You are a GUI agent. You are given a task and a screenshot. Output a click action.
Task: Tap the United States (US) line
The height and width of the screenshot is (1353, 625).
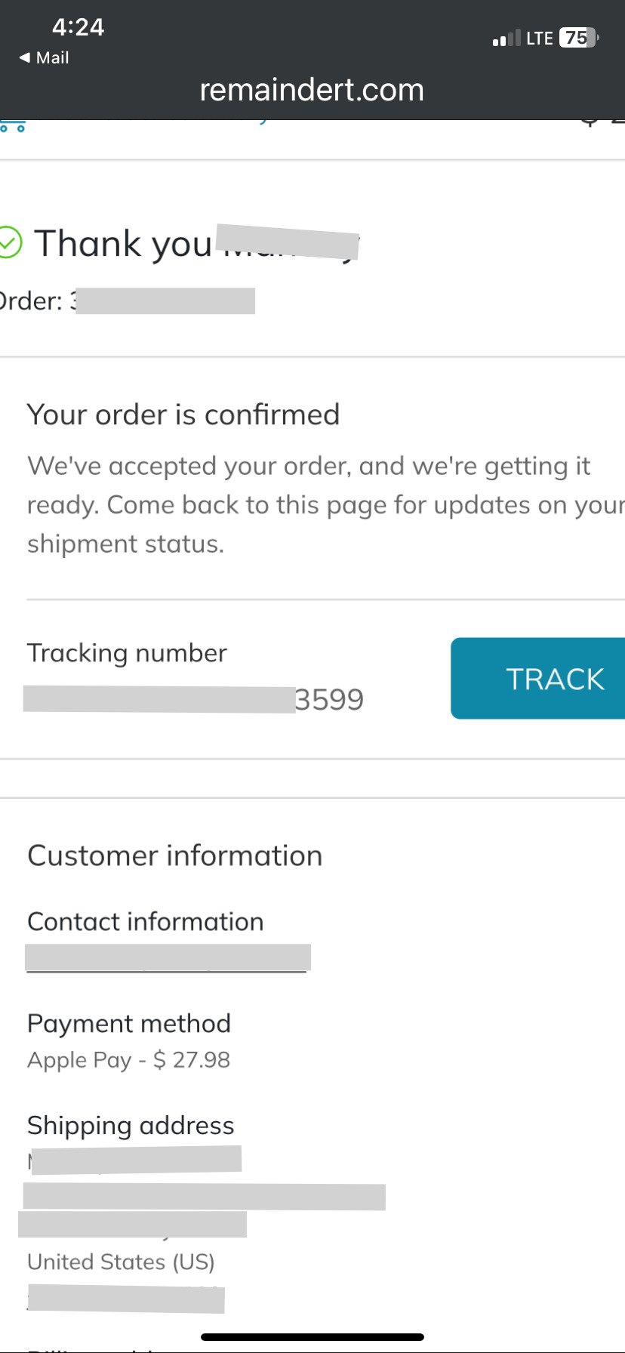[121, 1262]
